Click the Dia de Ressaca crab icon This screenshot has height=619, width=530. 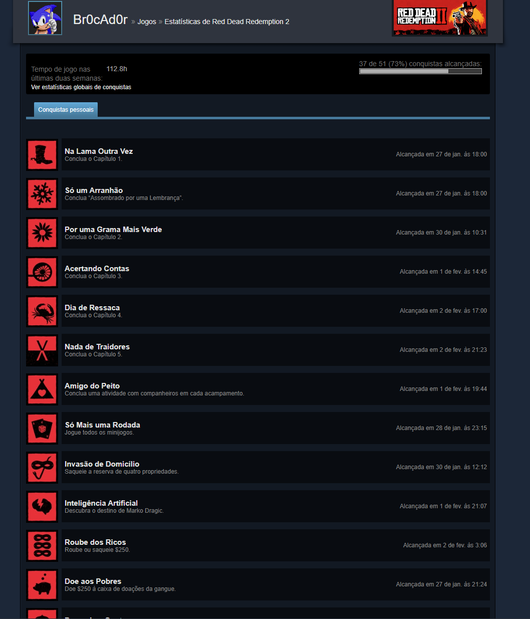(42, 311)
